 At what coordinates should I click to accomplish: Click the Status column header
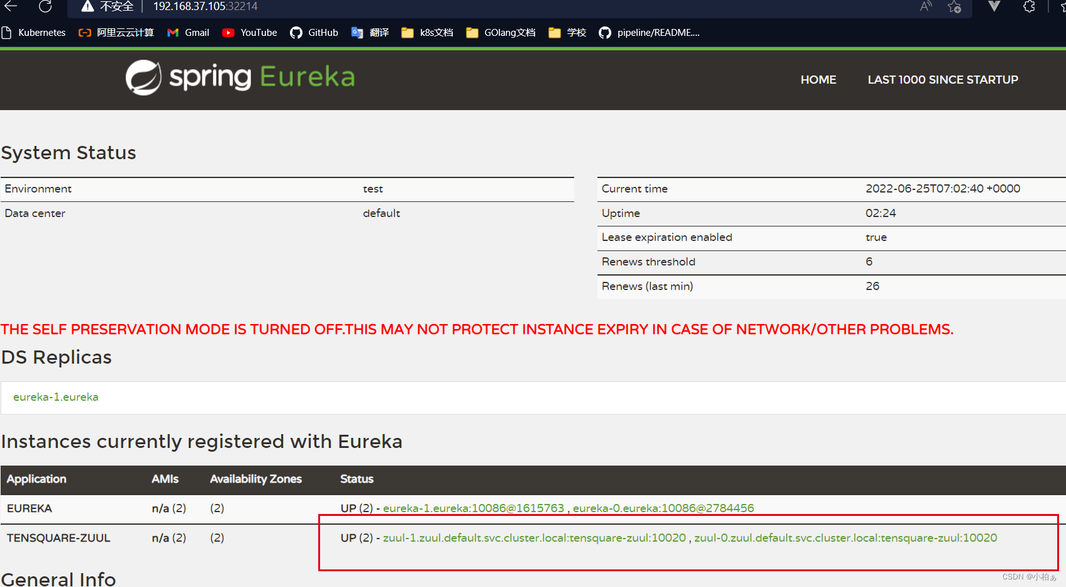357,479
